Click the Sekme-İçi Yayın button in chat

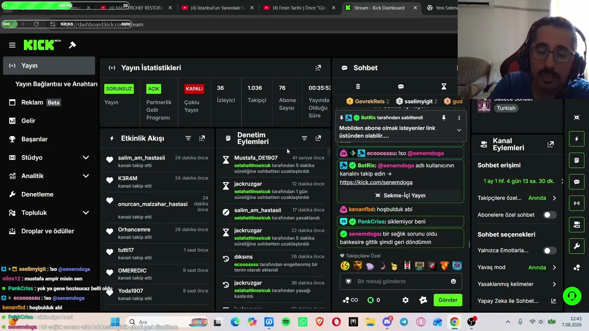click(x=400, y=195)
